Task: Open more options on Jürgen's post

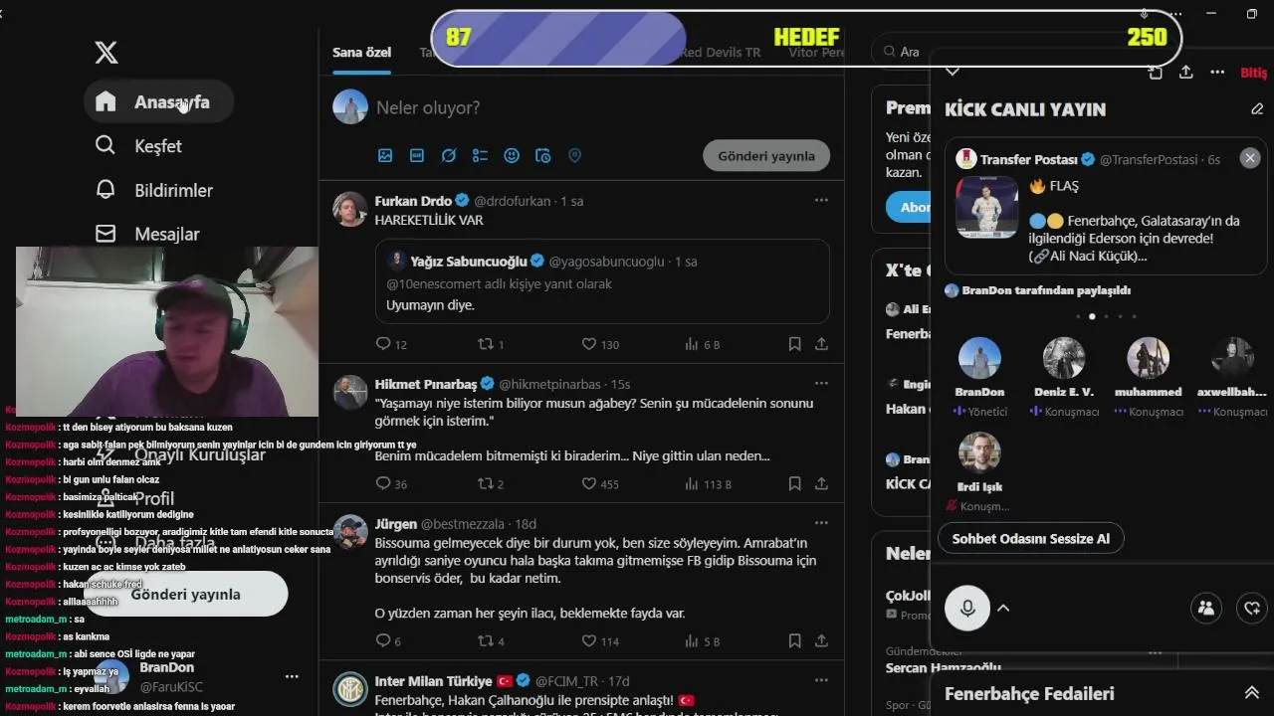Action: click(x=821, y=522)
